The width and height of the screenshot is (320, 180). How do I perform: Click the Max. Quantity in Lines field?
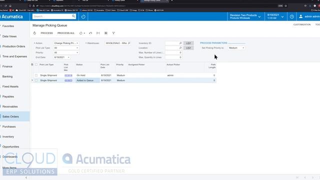pyautogui.click(x=173, y=57)
